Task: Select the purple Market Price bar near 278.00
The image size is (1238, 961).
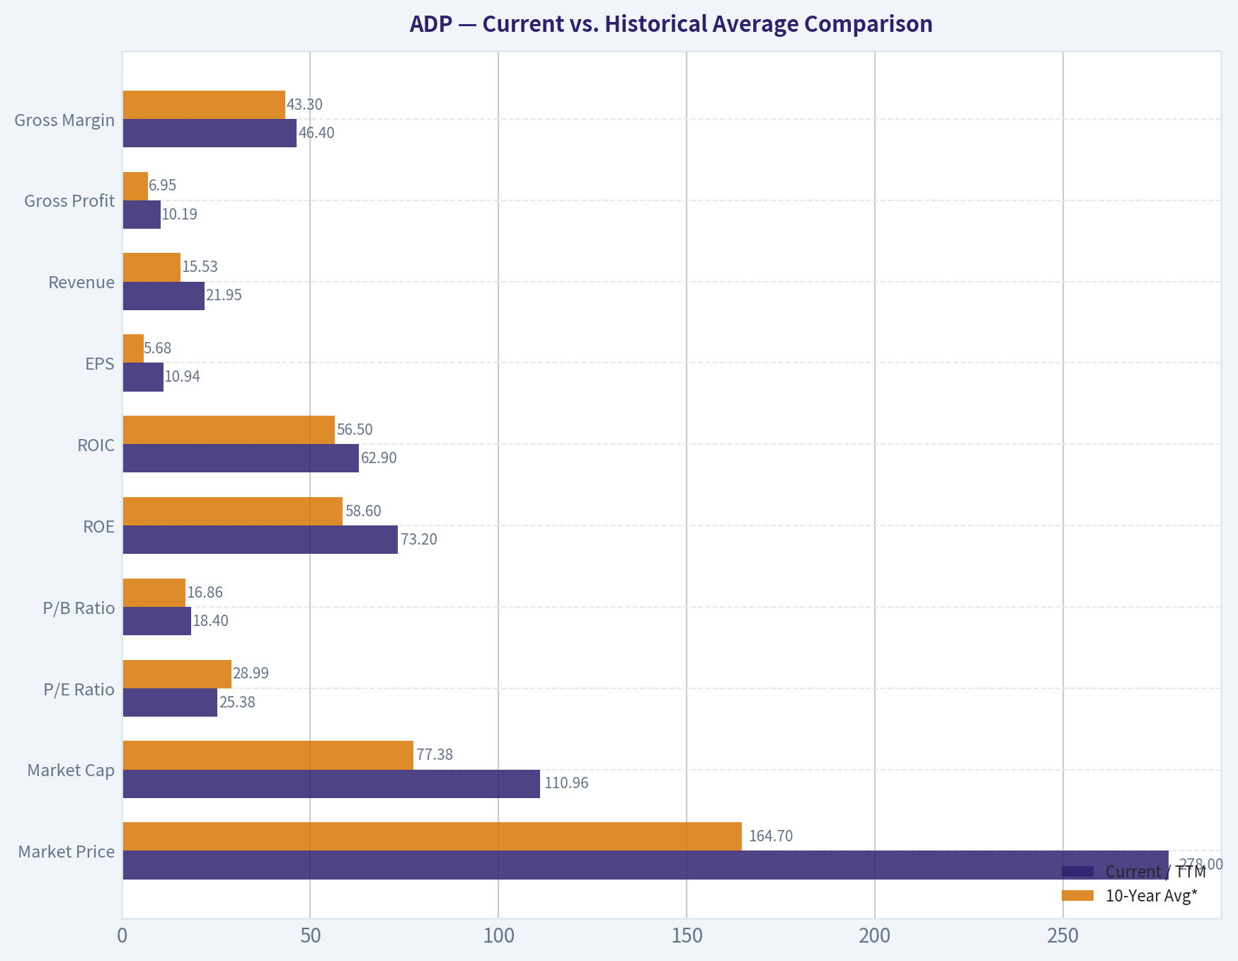Action: point(646,865)
